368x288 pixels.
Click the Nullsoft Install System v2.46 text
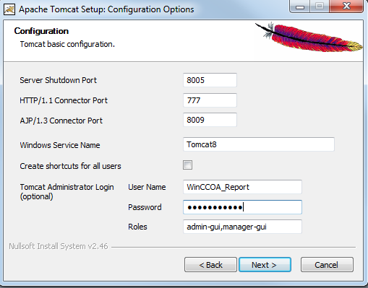(59, 246)
